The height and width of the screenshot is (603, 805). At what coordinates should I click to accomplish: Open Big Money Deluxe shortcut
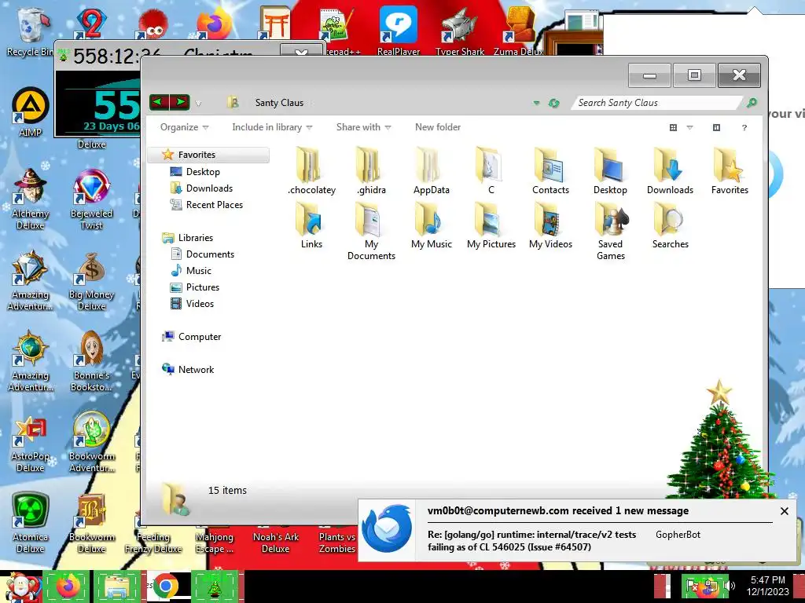91,281
